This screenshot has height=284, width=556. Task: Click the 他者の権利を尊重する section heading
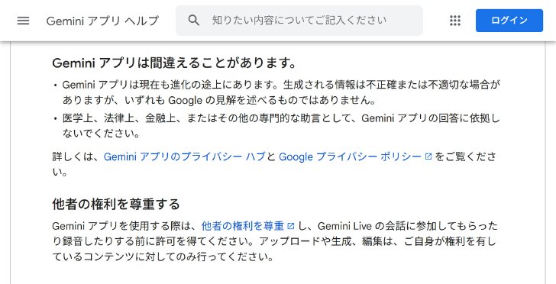(x=116, y=205)
